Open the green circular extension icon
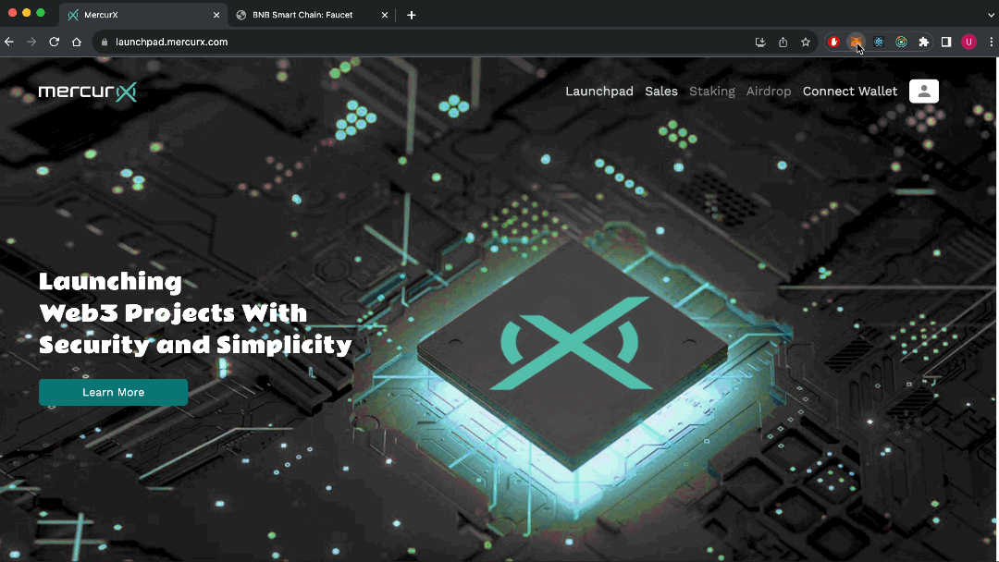The image size is (999, 562). coord(901,42)
